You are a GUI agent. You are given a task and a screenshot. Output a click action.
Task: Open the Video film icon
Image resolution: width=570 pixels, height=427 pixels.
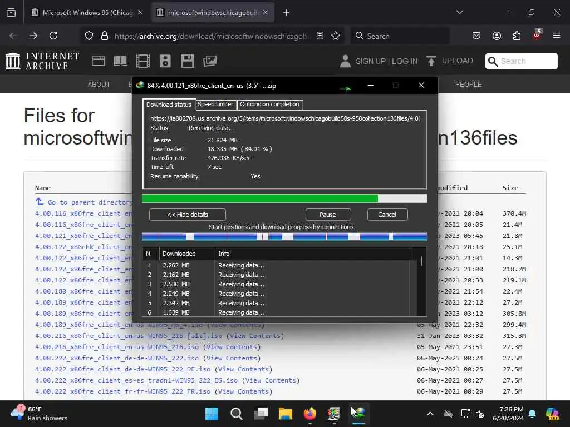(x=143, y=61)
